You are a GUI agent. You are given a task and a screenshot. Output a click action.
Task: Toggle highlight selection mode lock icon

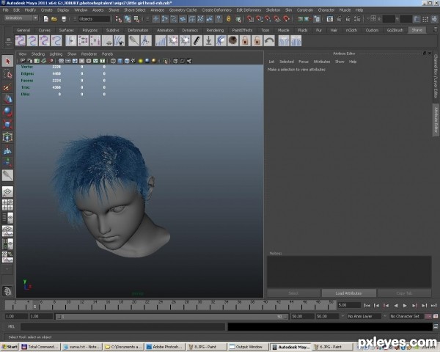pyautogui.click(x=228, y=19)
